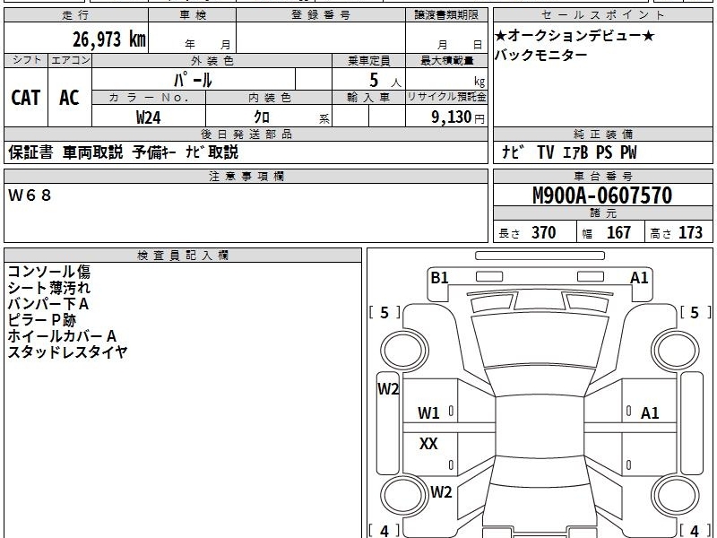The image size is (717, 538).
Task: Click the 検査員記入欄 header
Action: [183, 256]
